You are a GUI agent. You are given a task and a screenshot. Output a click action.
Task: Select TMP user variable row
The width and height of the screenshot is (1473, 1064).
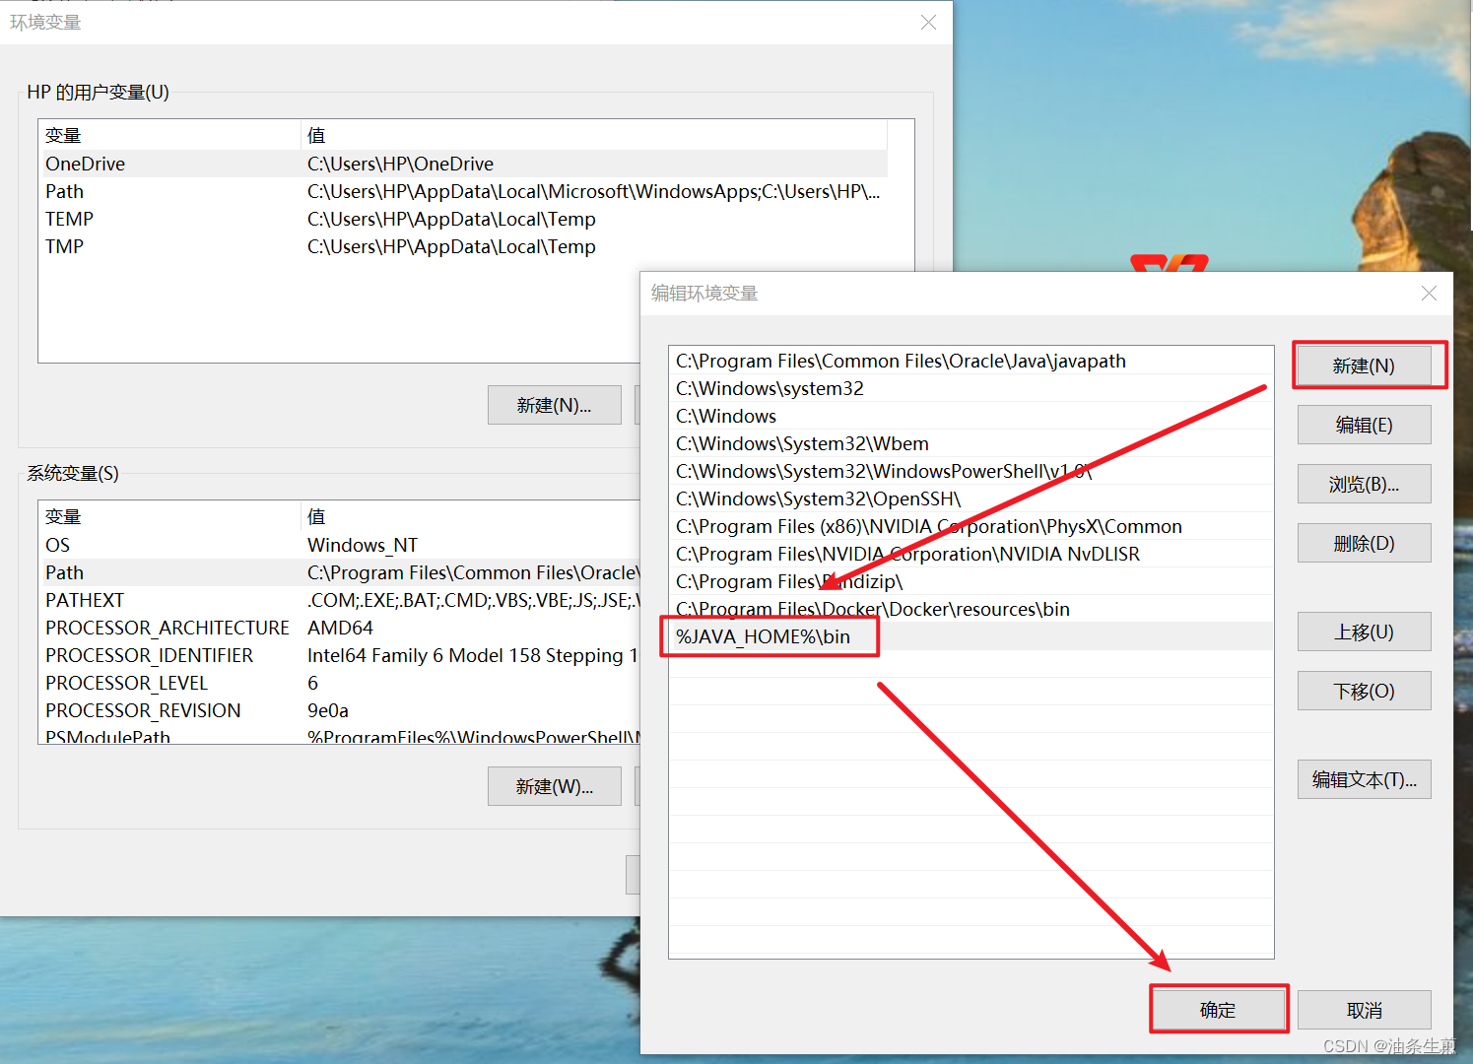pos(463,246)
